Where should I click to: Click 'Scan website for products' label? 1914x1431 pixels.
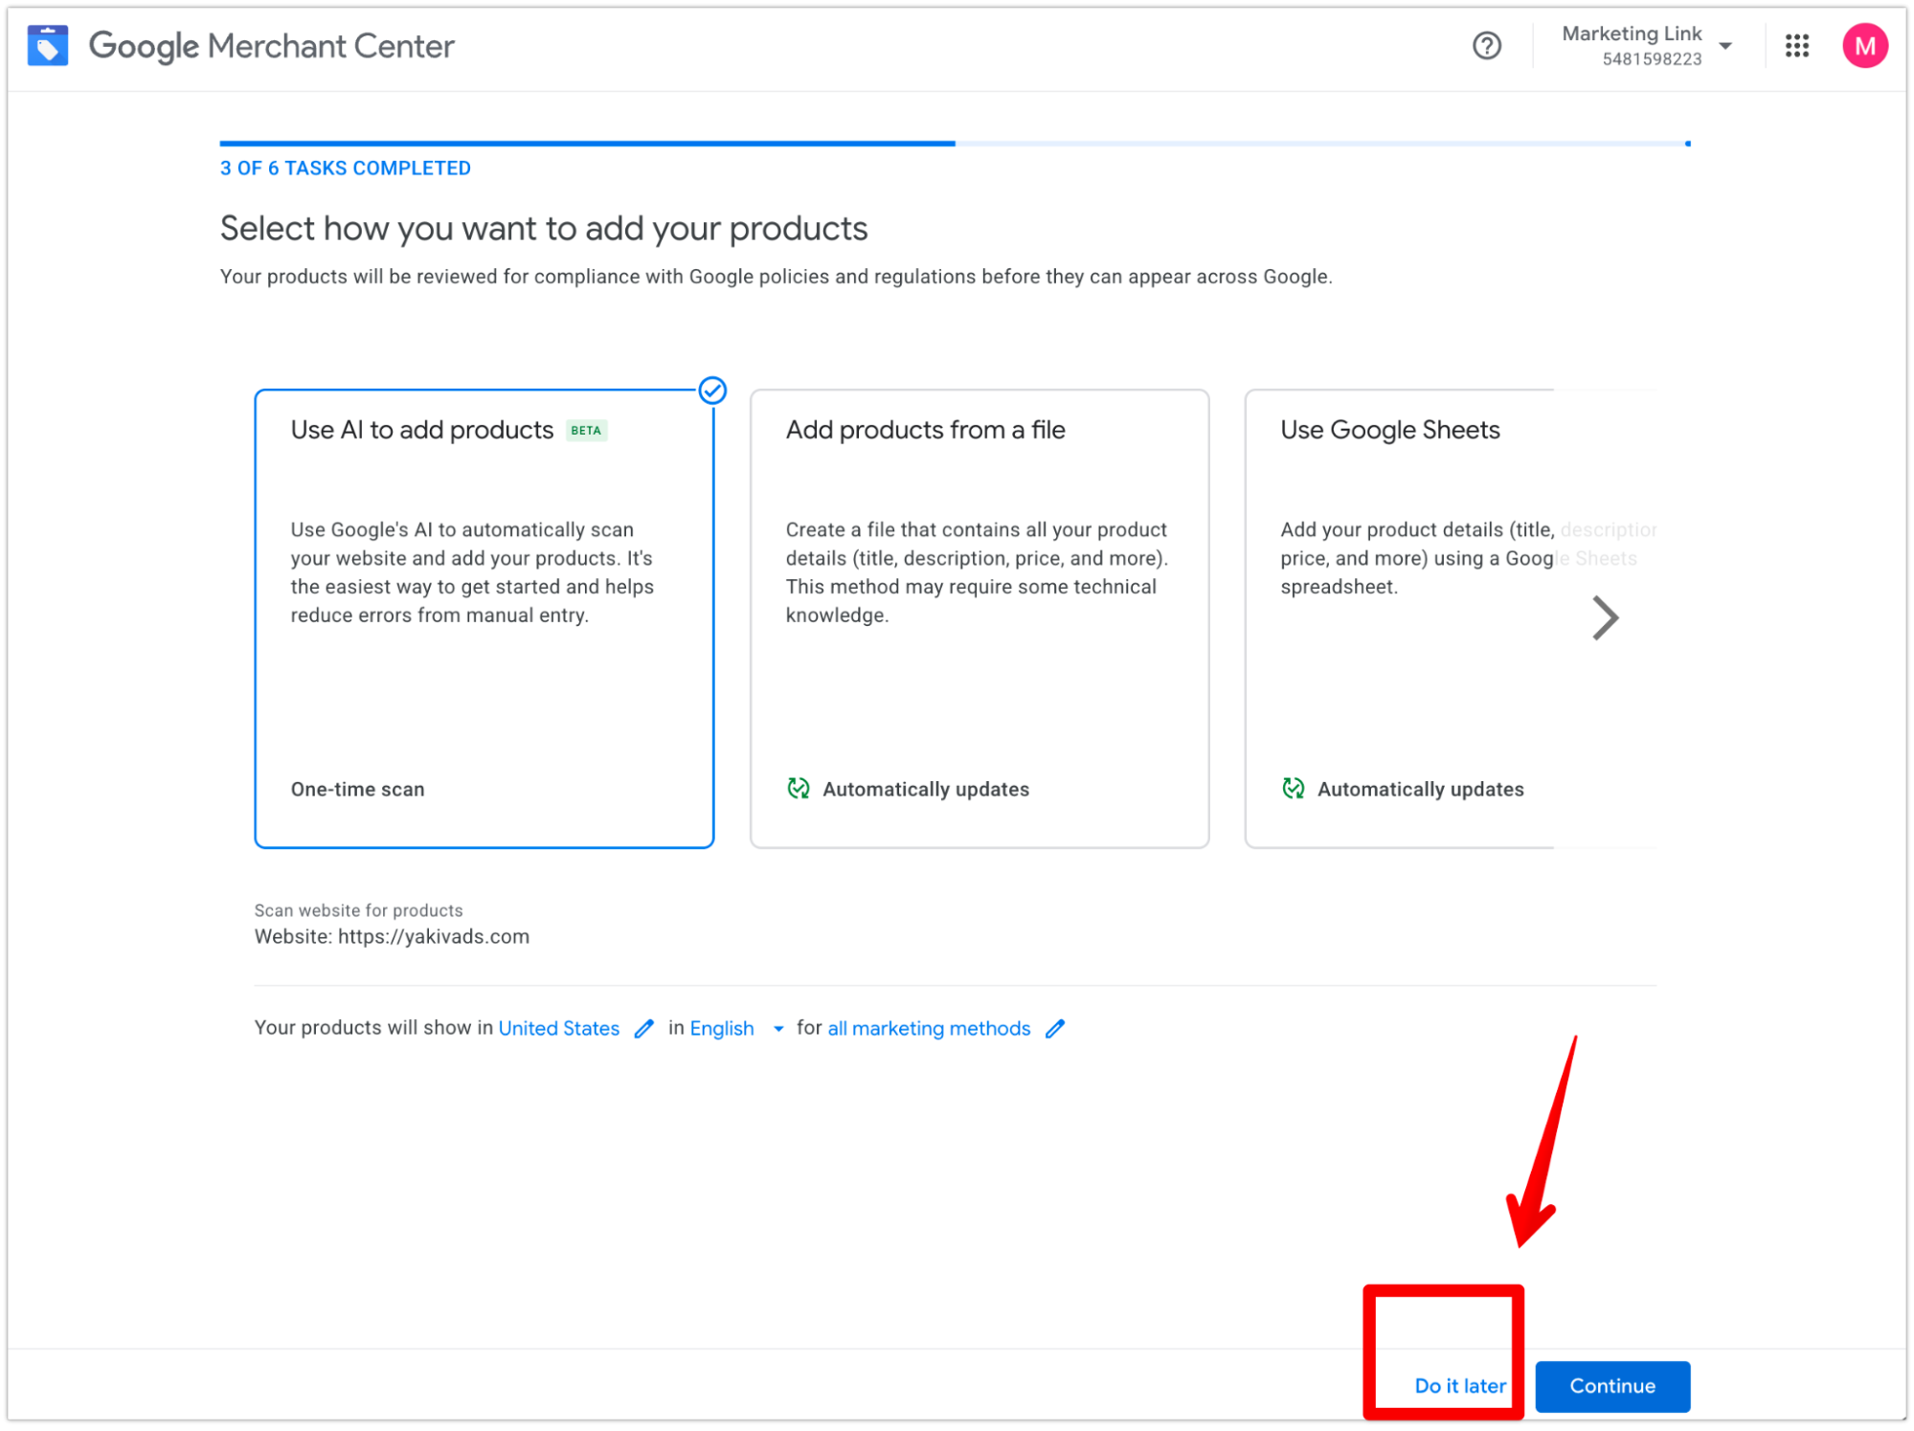(358, 909)
